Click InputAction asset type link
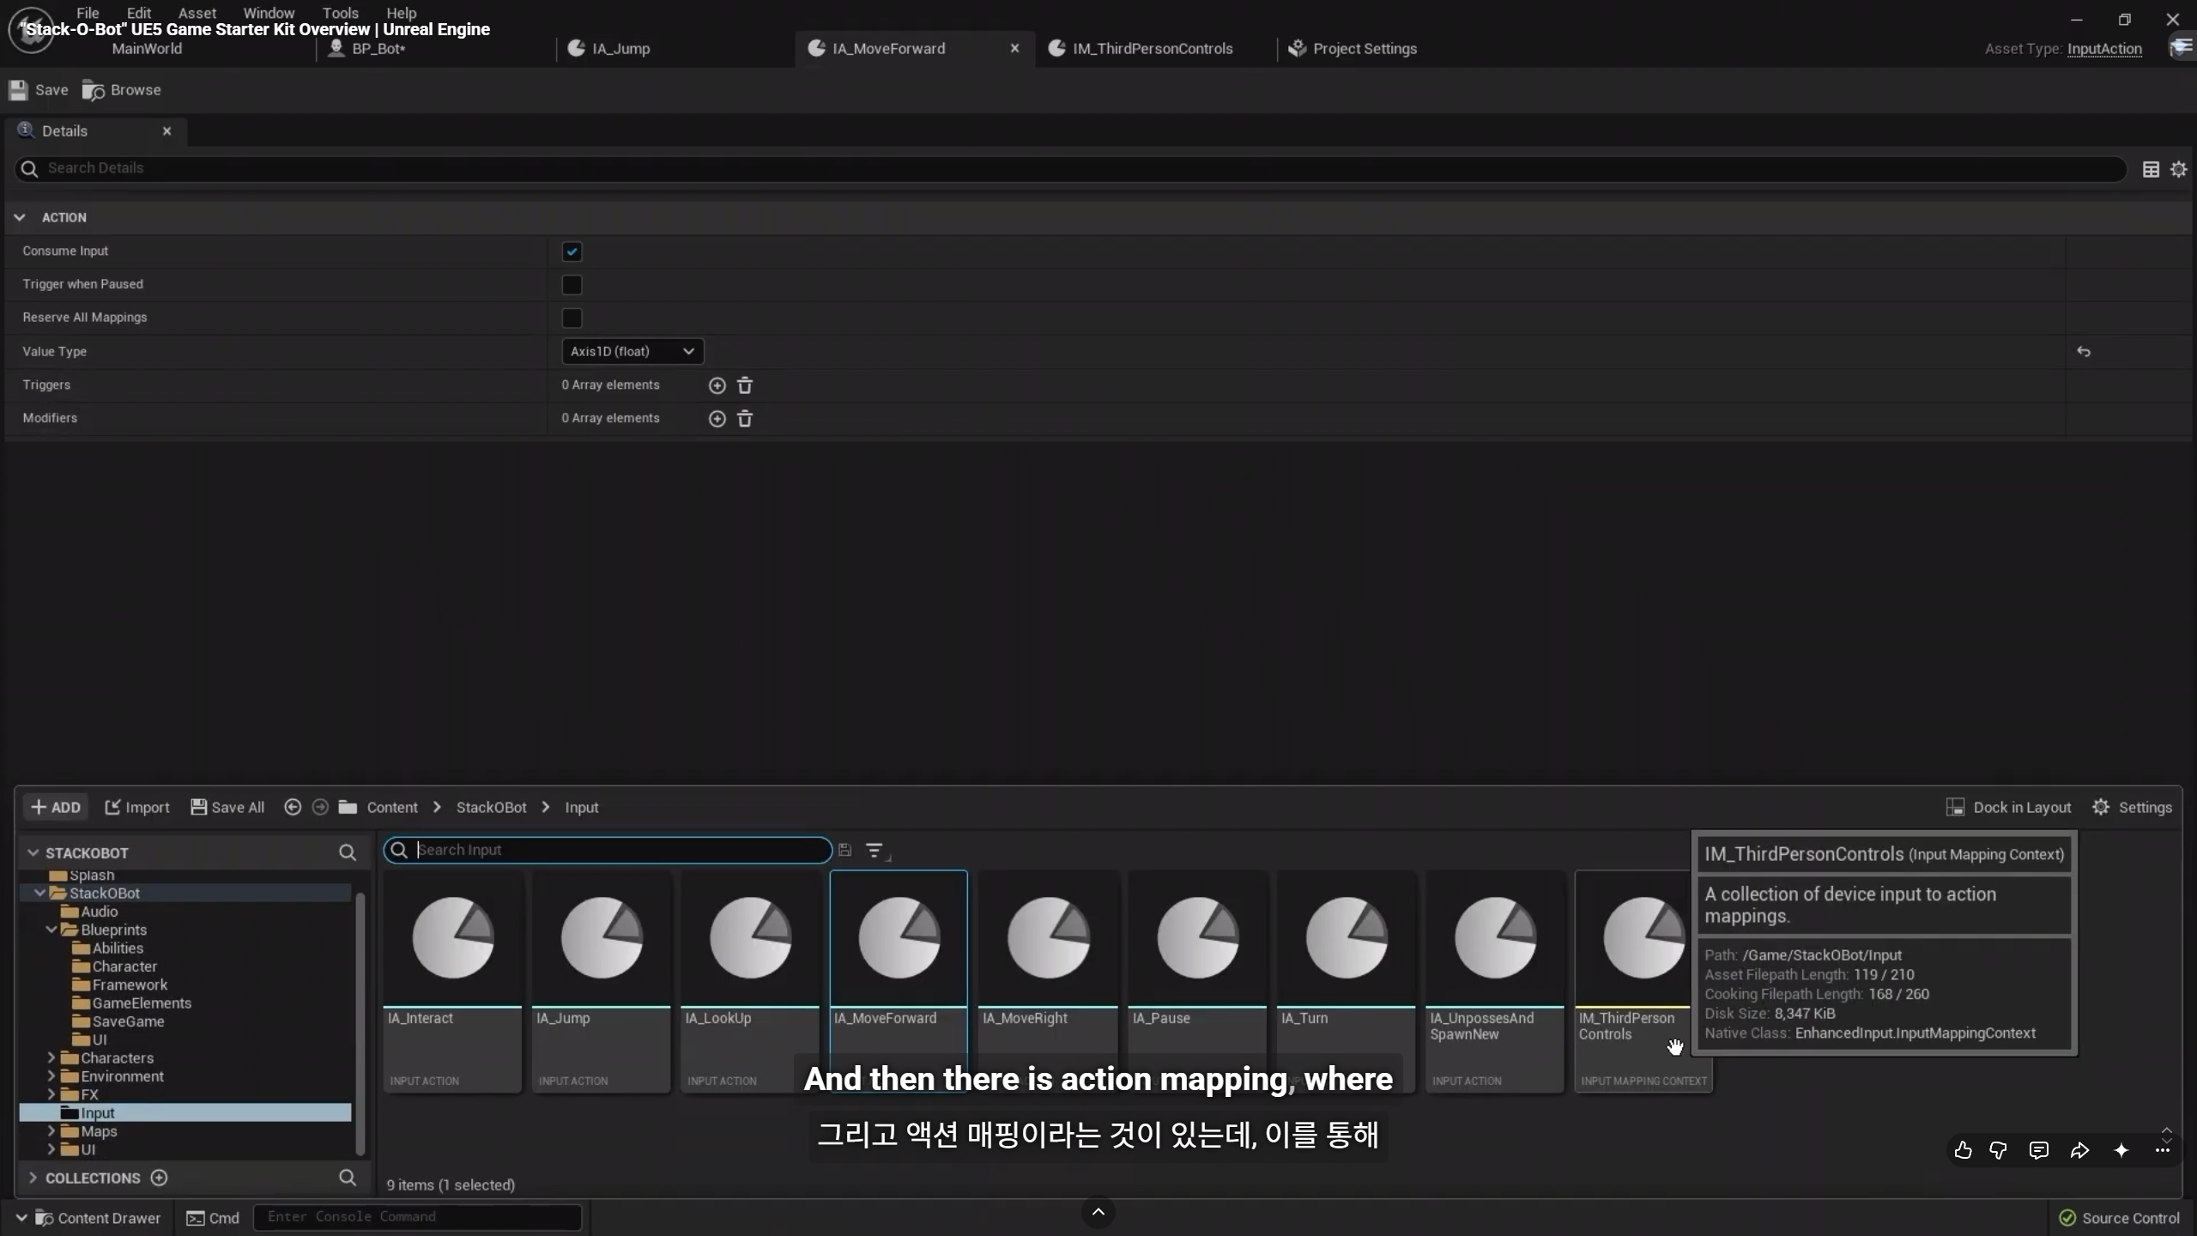 pyautogui.click(x=2104, y=49)
